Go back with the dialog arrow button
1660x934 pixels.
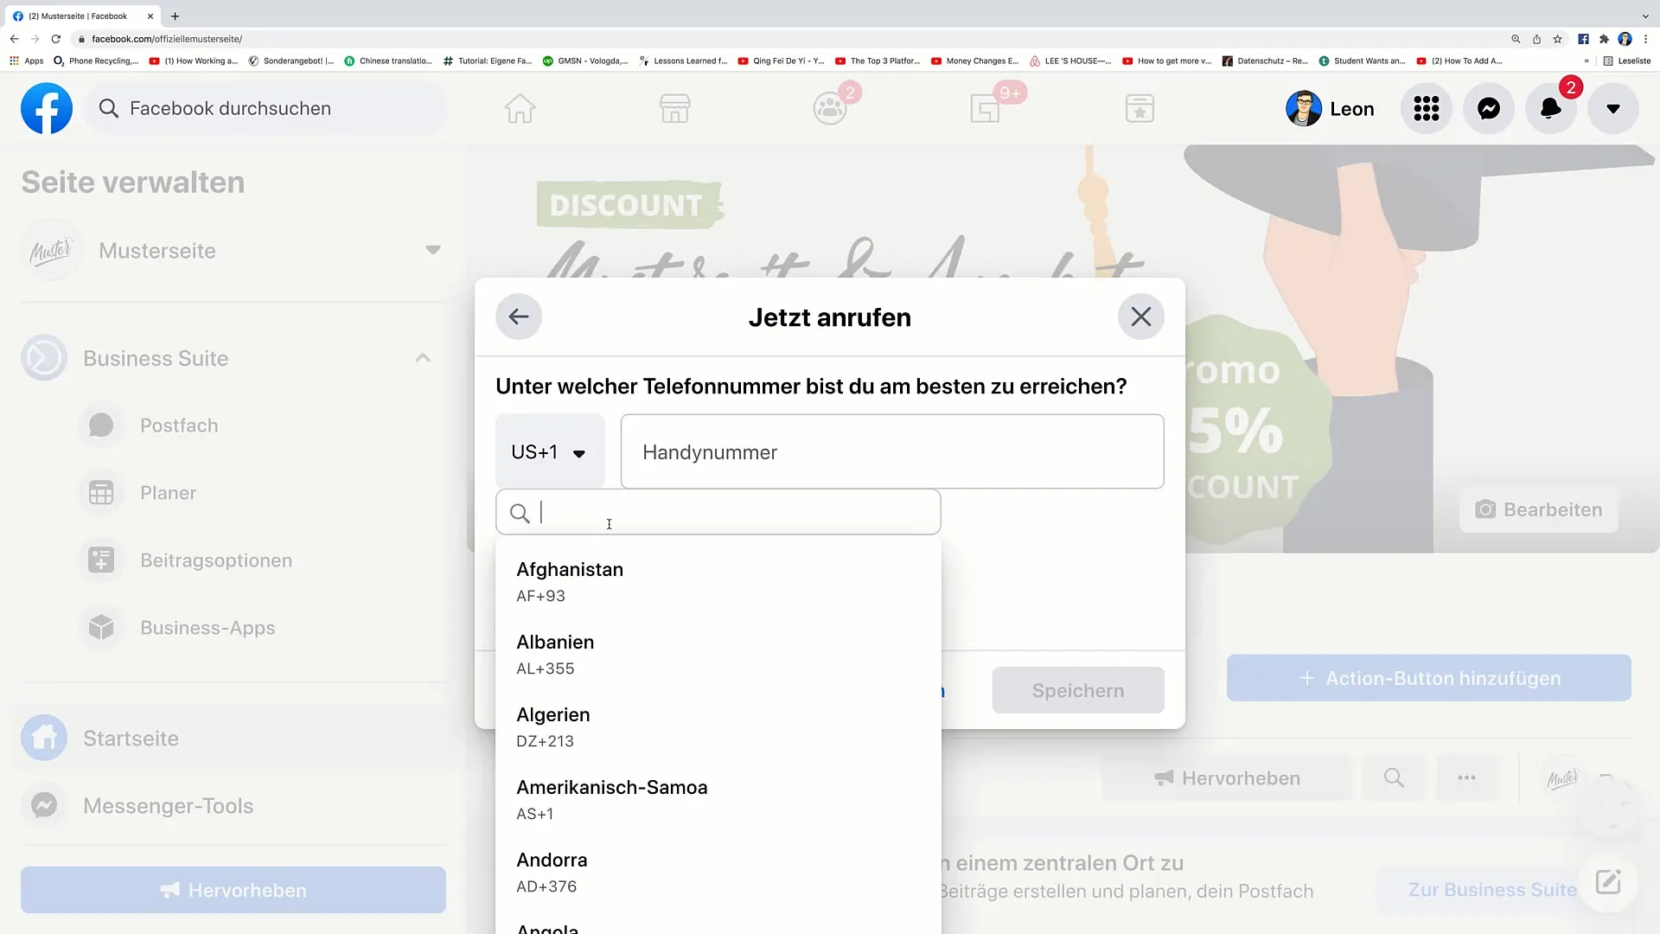click(x=519, y=317)
